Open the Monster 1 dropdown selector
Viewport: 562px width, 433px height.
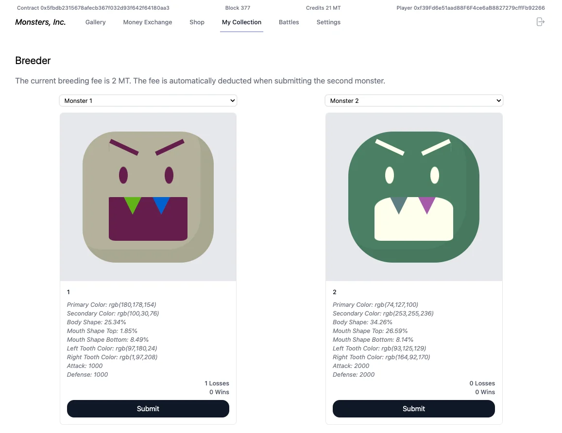click(x=148, y=100)
